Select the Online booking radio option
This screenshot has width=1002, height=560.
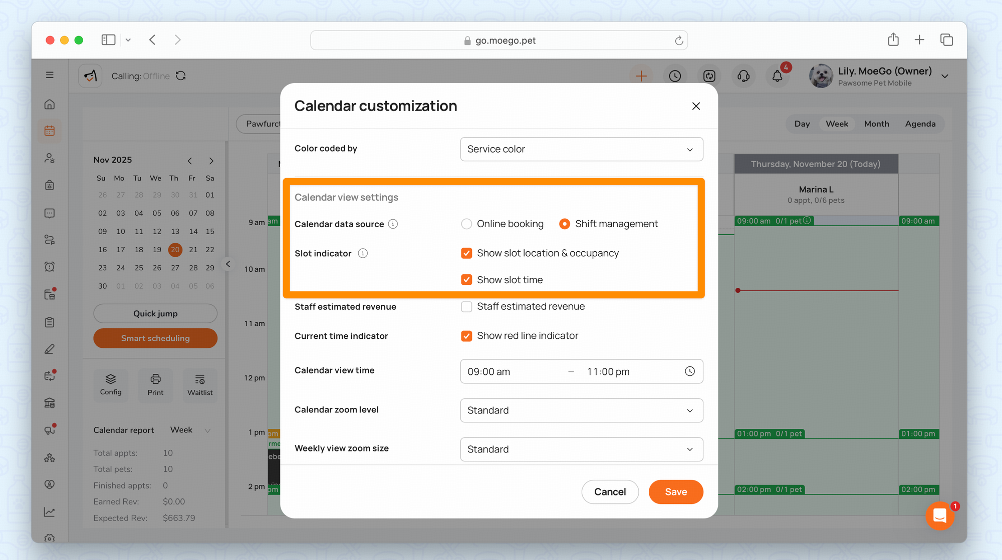[466, 224]
